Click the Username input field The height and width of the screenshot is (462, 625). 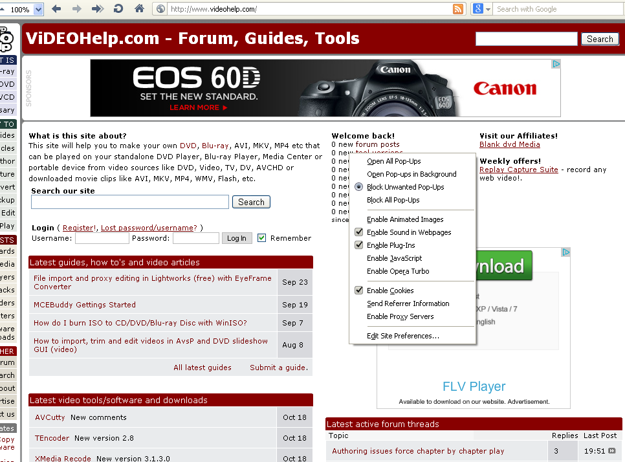pyautogui.click(x=102, y=238)
